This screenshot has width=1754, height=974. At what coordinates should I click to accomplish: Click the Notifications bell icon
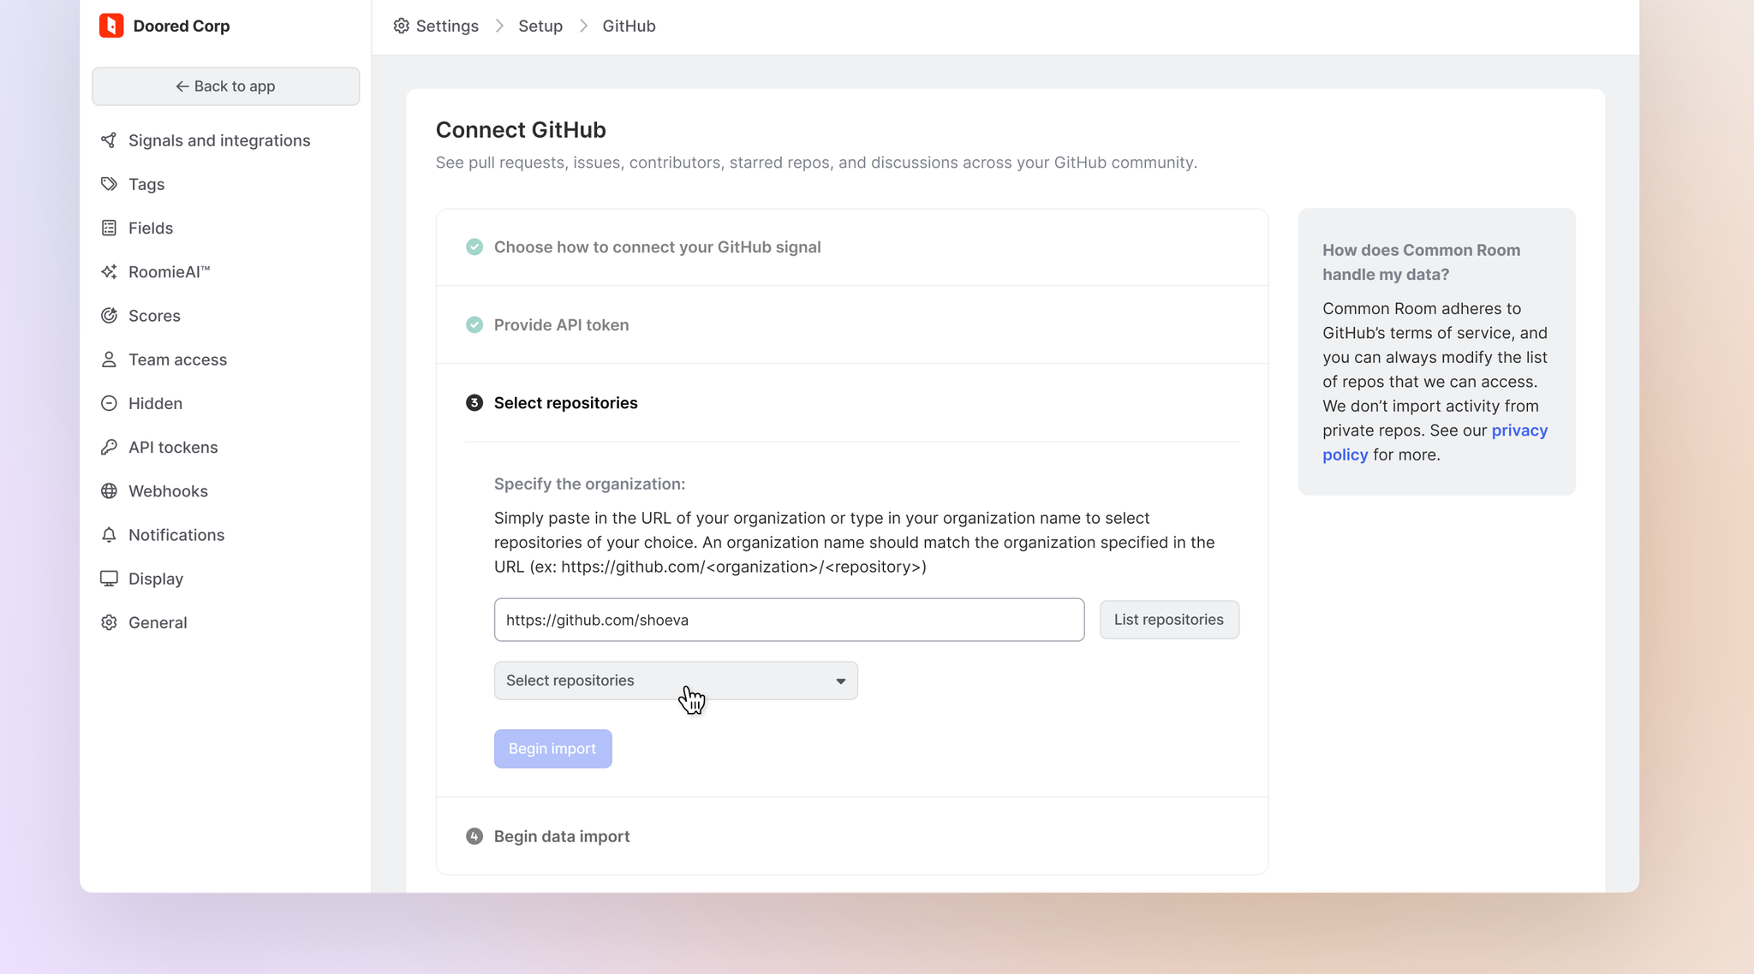(109, 535)
